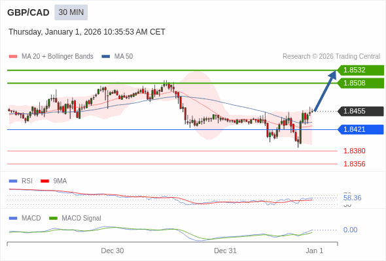The height and width of the screenshot is (261, 386).
Task: Click the 1.8532 resistance price tag
Action: 360,70
